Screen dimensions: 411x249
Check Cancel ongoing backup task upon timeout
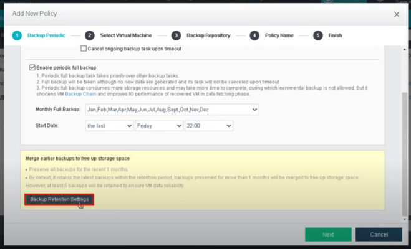click(x=84, y=49)
